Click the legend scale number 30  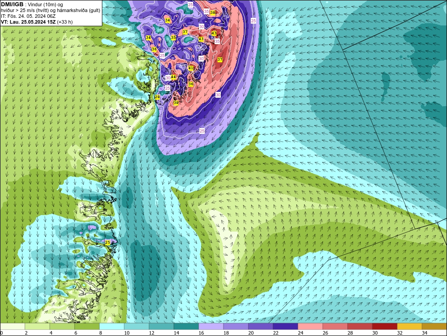tap(375, 333)
